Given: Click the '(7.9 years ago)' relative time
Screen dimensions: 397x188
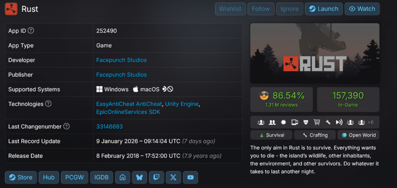Looking at the screenshot, I should coord(202,156).
